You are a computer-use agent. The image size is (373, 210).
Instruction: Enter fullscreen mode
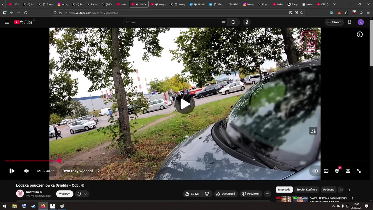pyautogui.click(x=359, y=171)
